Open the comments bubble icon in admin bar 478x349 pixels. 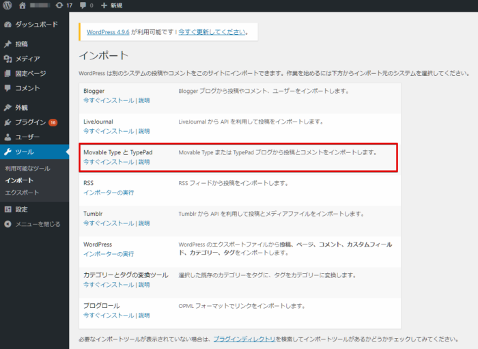point(83,5)
